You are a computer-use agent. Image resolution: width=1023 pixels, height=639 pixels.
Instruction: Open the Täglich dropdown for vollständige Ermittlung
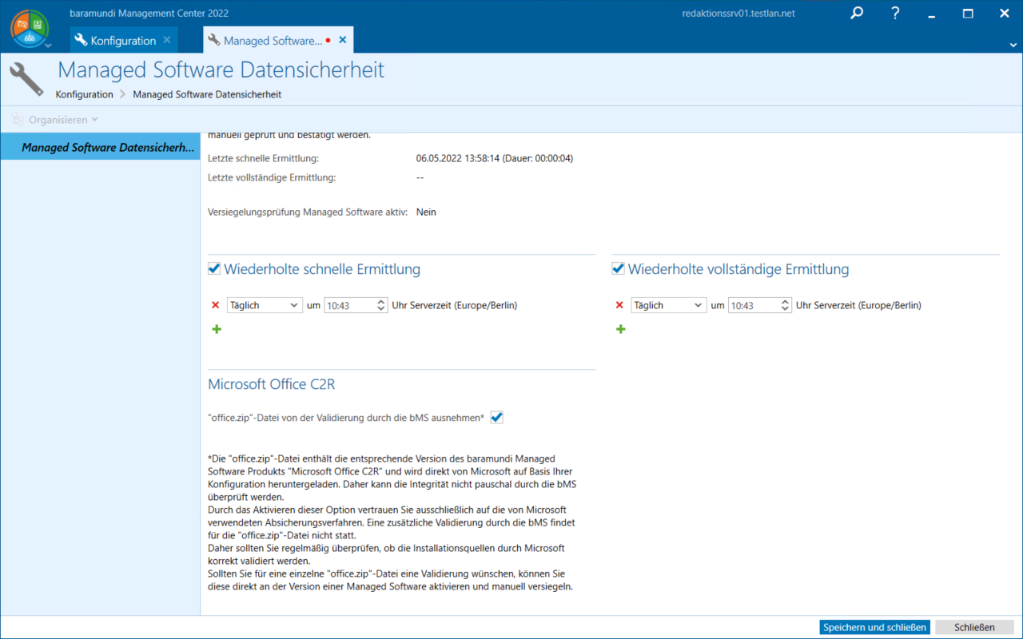click(668, 305)
